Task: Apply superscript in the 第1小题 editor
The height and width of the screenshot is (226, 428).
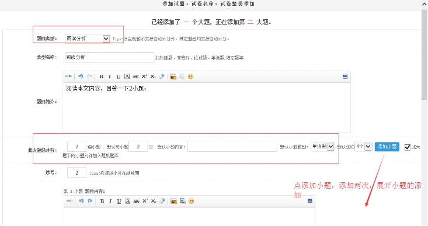Action: (x=145, y=201)
